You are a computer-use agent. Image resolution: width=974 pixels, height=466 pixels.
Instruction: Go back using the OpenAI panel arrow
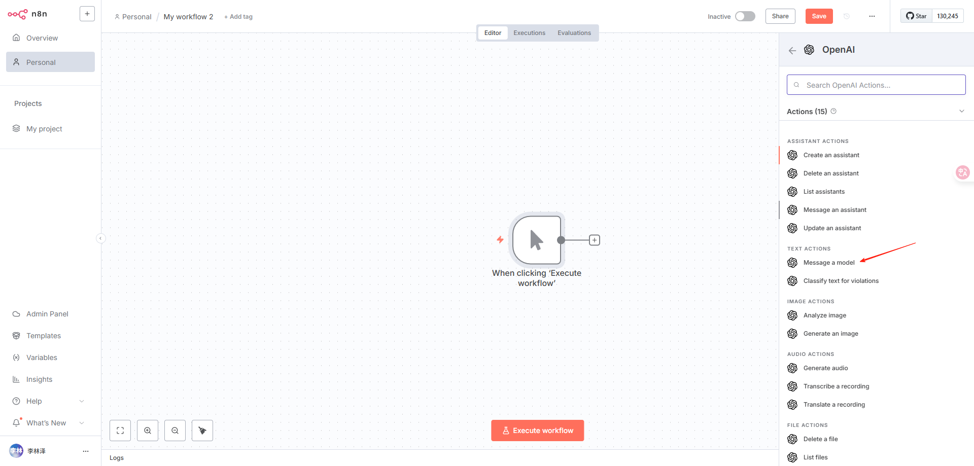(x=792, y=50)
